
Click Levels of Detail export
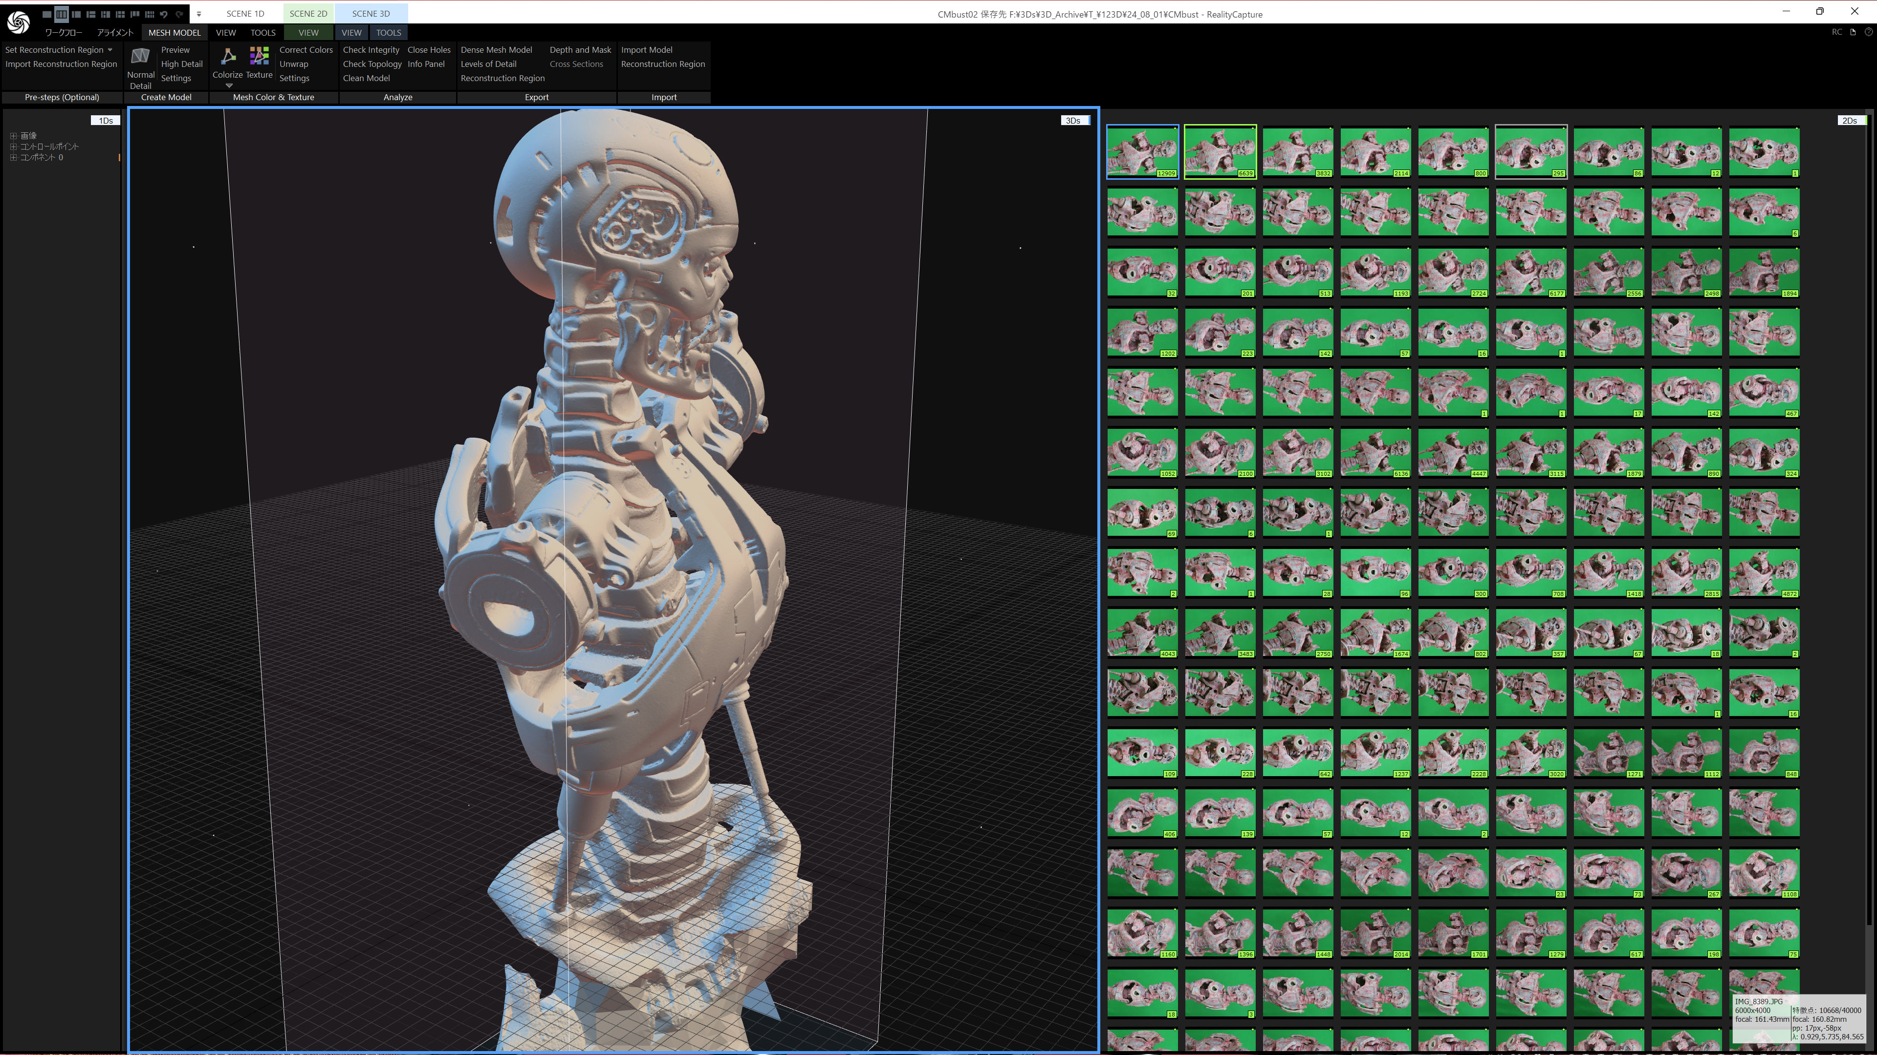click(x=488, y=64)
